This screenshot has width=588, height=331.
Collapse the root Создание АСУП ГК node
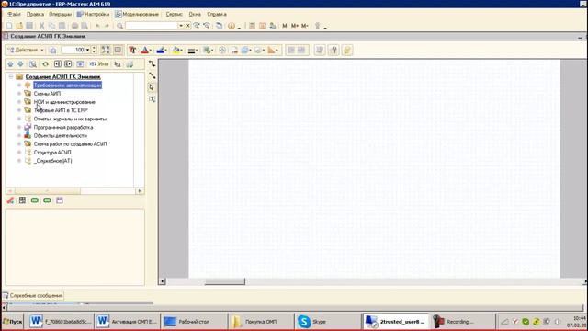(x=11, y=76)
